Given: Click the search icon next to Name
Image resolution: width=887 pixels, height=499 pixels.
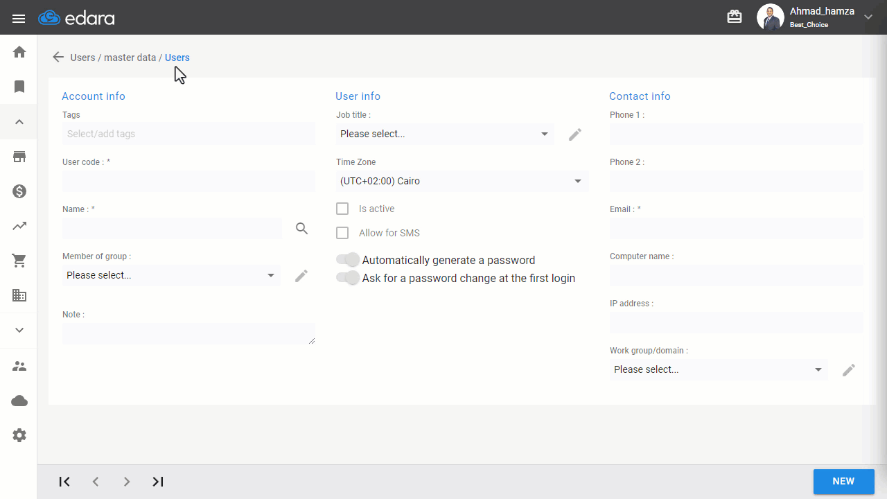Looking at the screenshot, I should click(x=302, y=229).
